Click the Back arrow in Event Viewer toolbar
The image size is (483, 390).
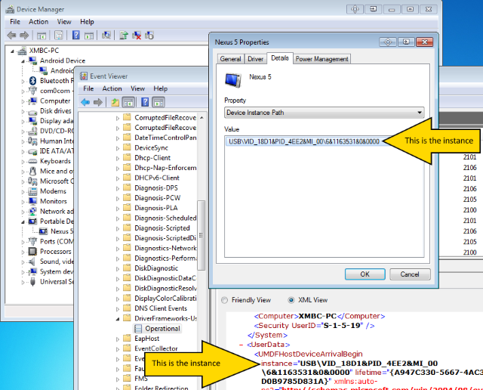click(85, 102)
